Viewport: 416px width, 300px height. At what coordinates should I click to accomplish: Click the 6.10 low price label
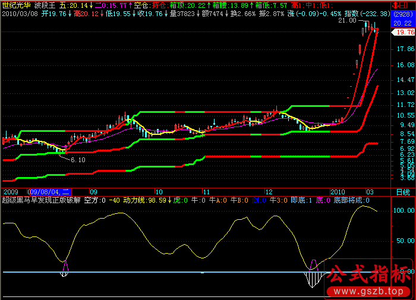pos(78,160)
